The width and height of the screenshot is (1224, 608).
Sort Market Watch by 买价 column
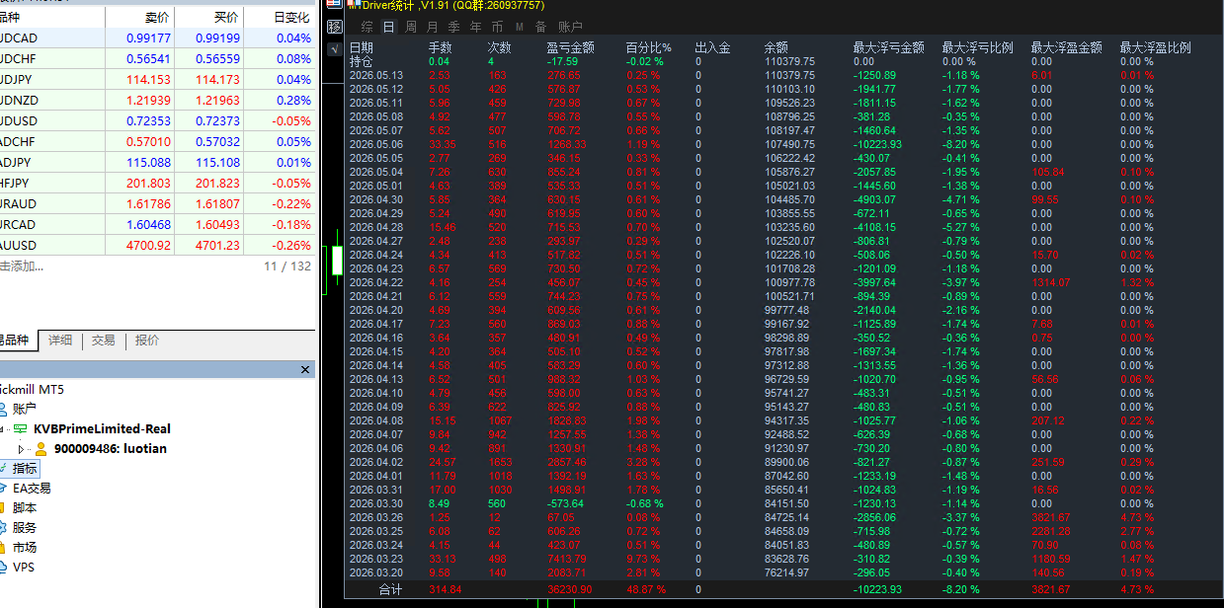coord(225,18)
